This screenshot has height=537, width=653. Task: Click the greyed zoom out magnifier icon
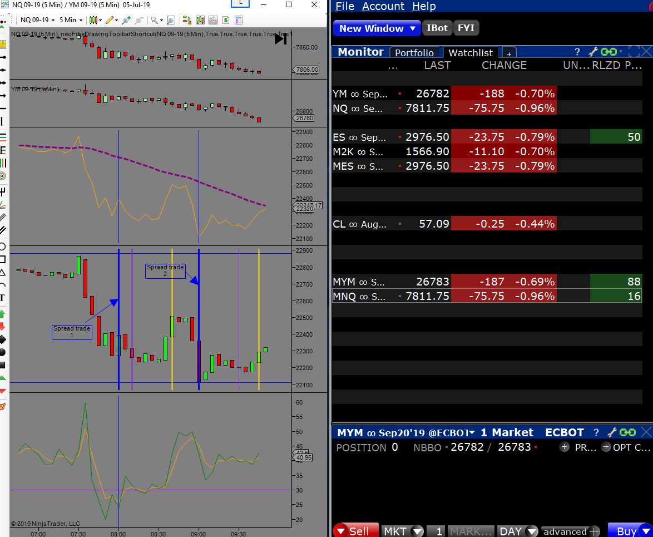pos(139,20)
